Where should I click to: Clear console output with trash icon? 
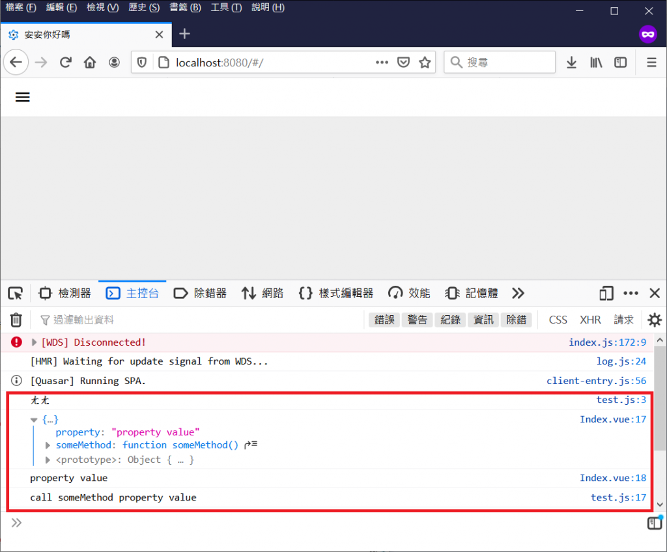pos(16,320)
